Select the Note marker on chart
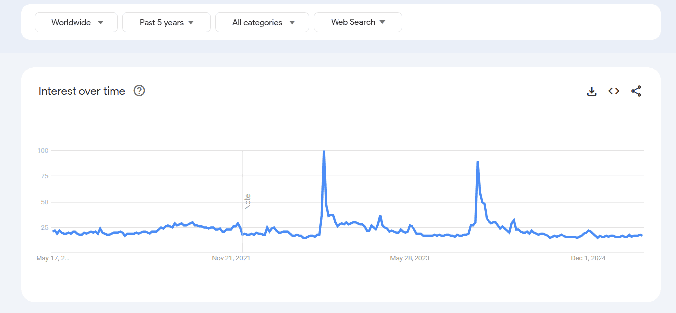Screen dimensions: 676x313 pos(248,202)
